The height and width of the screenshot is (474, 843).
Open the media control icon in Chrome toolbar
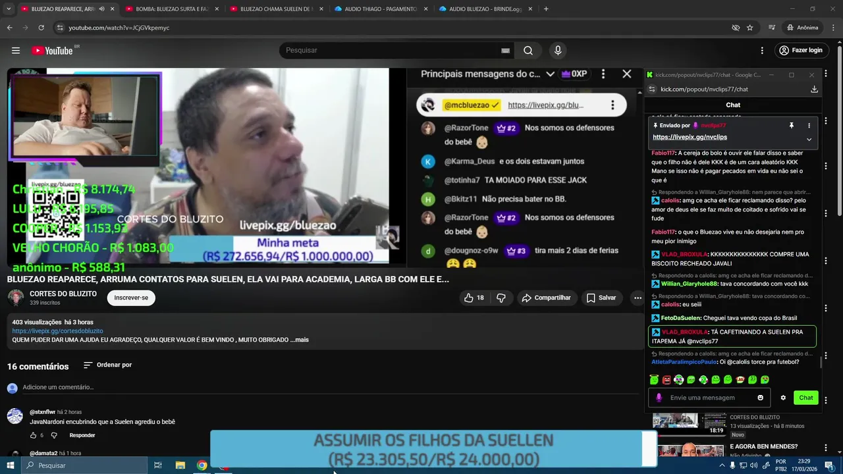[x=772, y=28]
